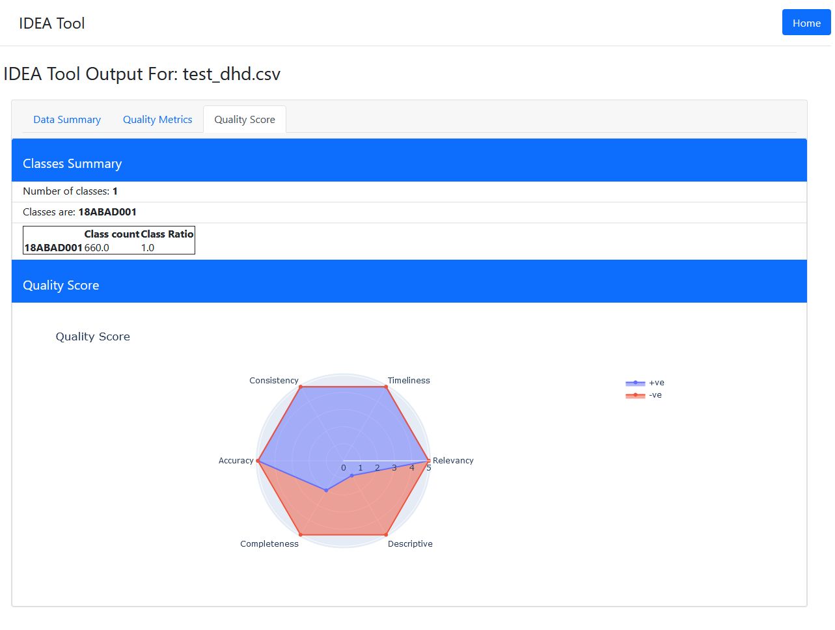
Task: Open the IDEA Tool brand link
Action: click(52, 23)
